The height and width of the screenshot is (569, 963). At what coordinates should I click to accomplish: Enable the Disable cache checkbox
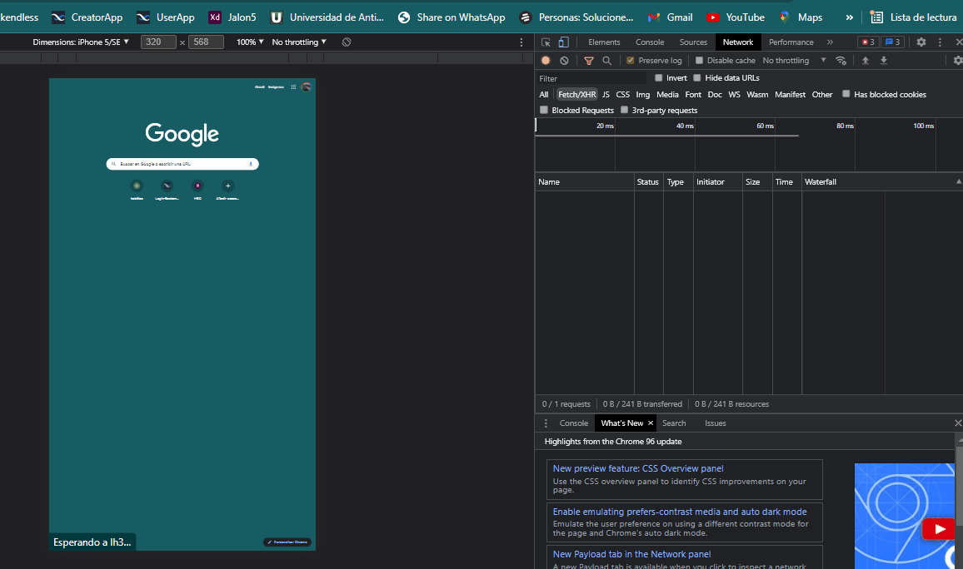[x=699, y=60]
